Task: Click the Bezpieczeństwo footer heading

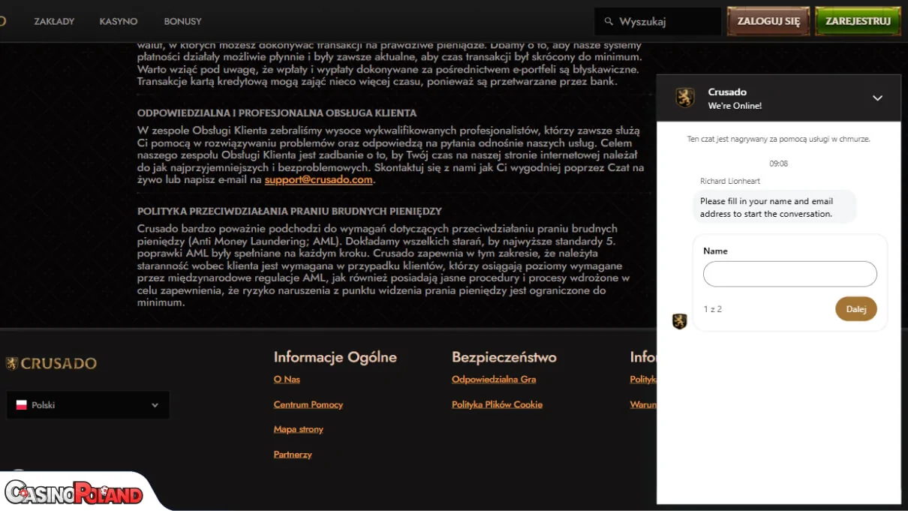Action: [x=504, y=357]
